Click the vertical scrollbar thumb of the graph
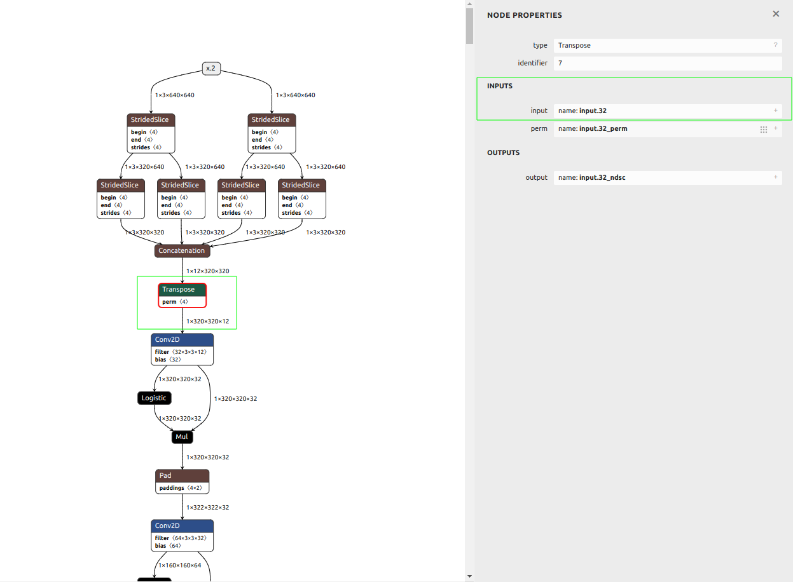 pos(469,25)
